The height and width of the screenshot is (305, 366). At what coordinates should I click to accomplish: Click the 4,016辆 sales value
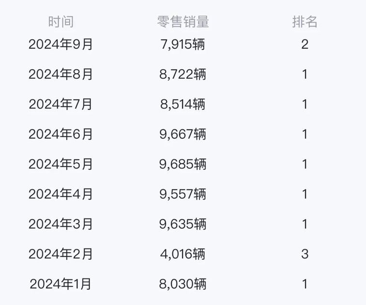[183, 254]
